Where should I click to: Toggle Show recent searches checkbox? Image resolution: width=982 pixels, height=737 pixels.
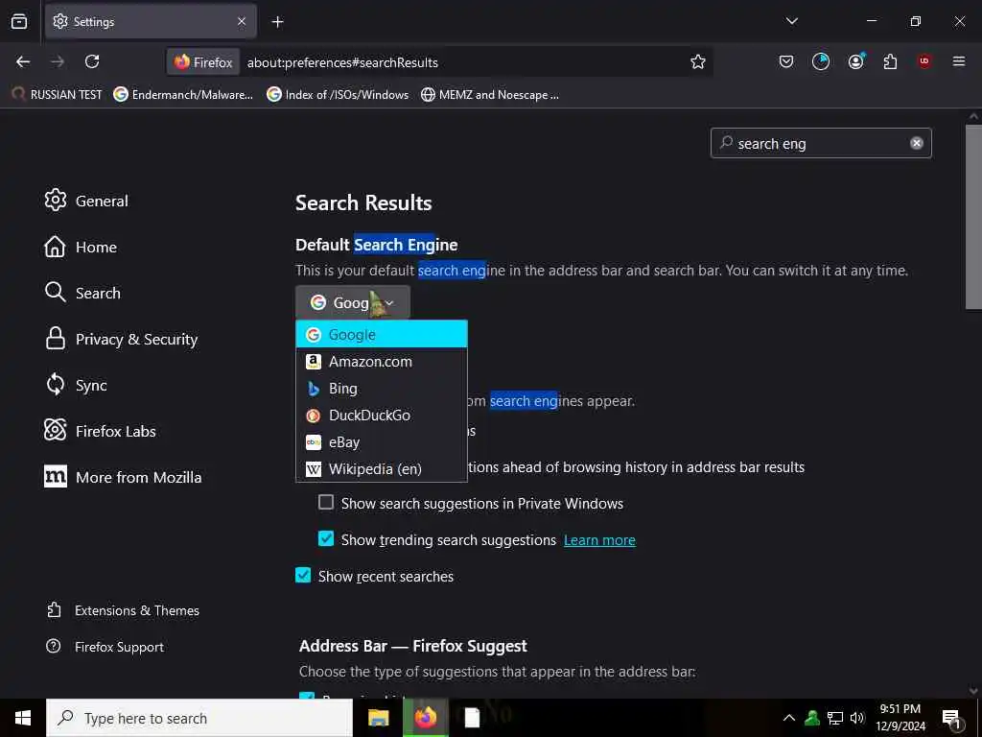pos(303,575)
